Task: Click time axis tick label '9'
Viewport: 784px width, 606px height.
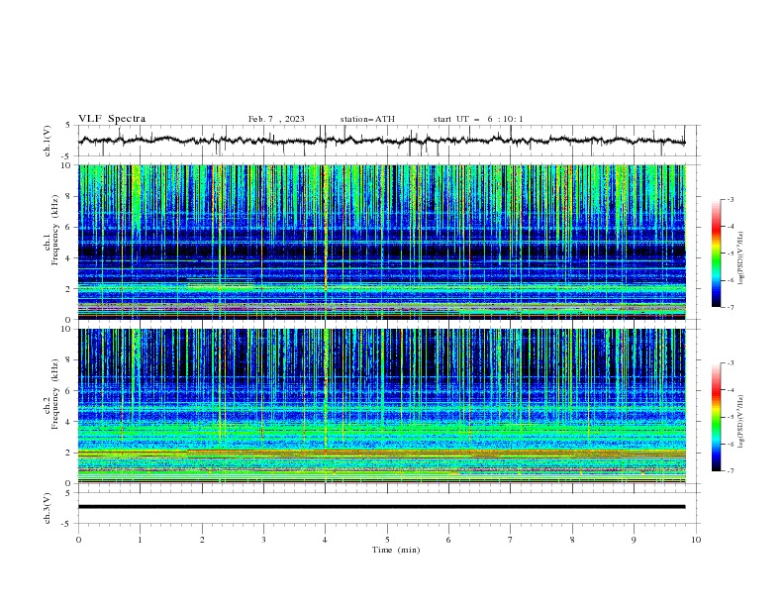Action: [x=634, y=540]
